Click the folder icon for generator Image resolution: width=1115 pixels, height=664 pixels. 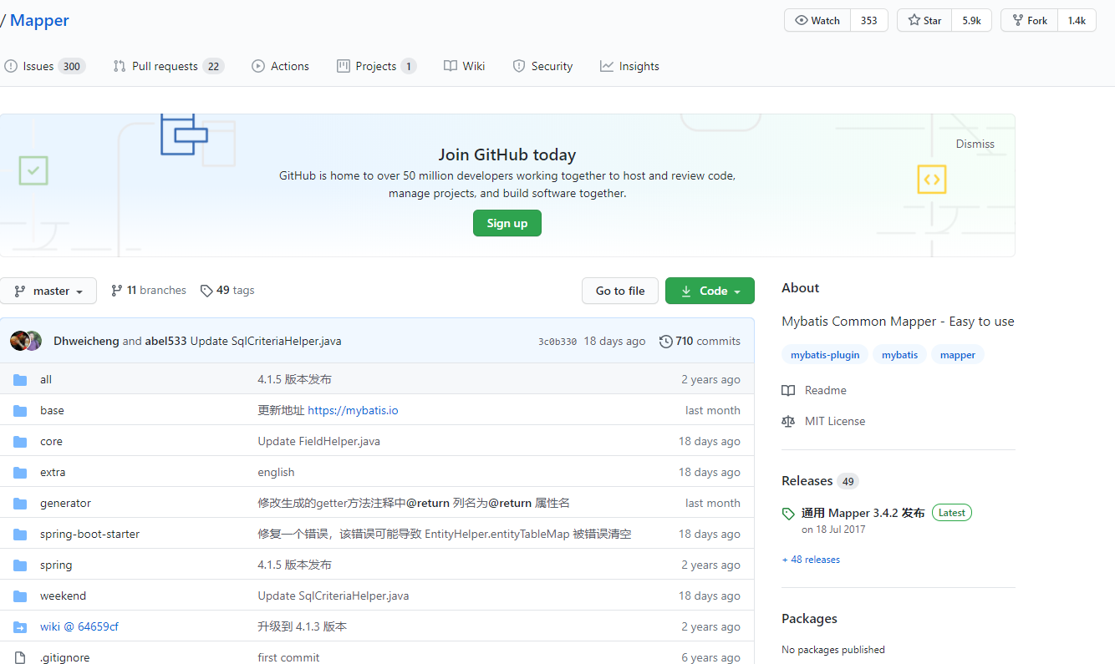pyautogui.click(x=20, y=503)
